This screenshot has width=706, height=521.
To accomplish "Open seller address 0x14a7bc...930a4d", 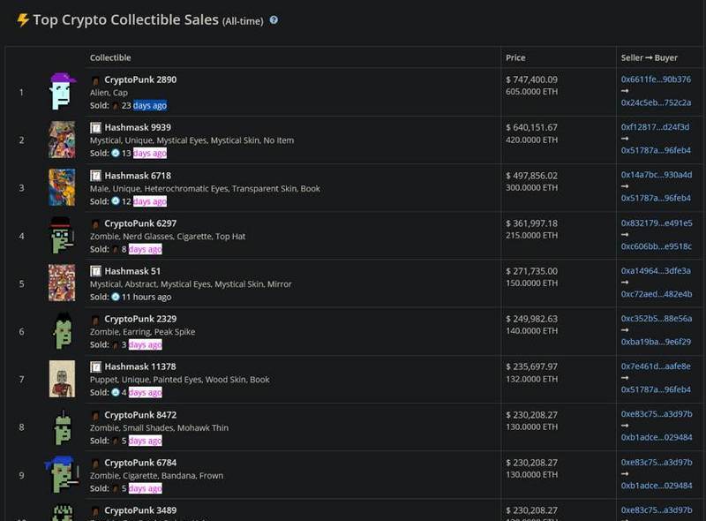I will 657,175.
